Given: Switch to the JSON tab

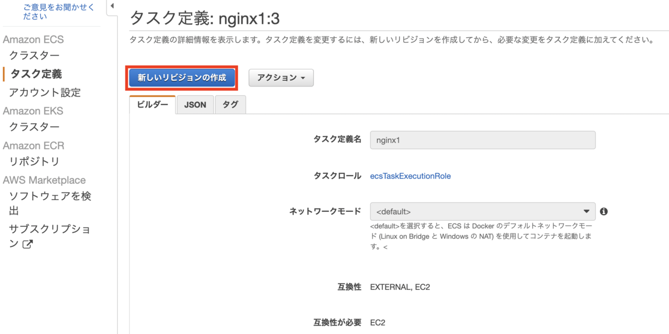Looking at the screenshot, I should click(x=195, y=105).
